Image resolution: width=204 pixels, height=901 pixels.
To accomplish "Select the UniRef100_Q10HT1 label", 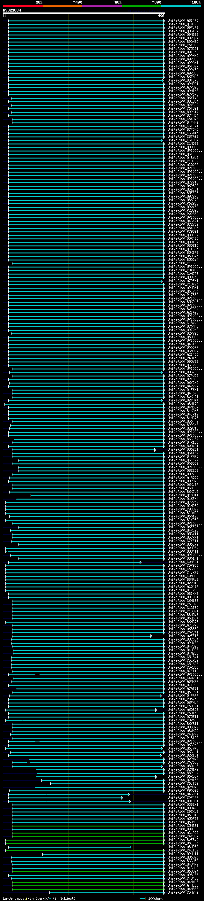I will coord(183,495).
